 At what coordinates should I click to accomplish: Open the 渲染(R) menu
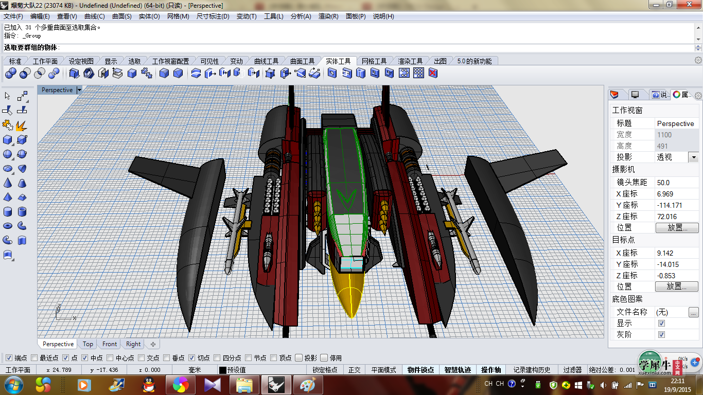click(328, 16)
